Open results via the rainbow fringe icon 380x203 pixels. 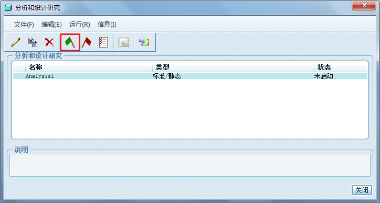144,42
